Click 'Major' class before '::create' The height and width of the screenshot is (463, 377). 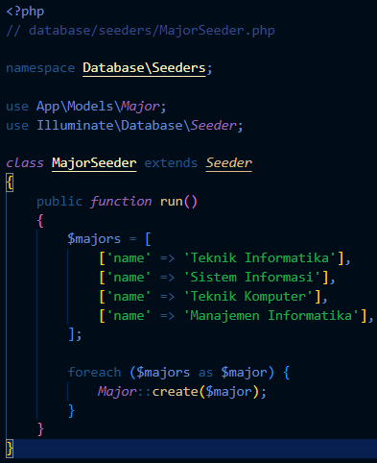pyautogui.click(x=117, y=392)
